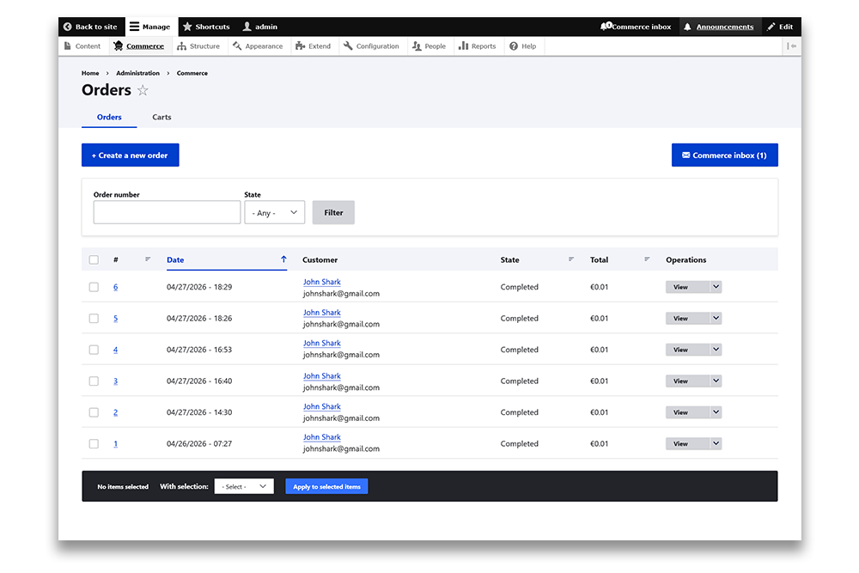View order 1 with View button

click(687, 444)
